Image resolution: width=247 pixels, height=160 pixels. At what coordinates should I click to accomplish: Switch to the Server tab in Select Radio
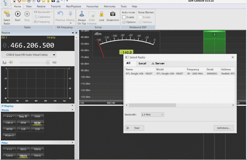coord(158,63)
